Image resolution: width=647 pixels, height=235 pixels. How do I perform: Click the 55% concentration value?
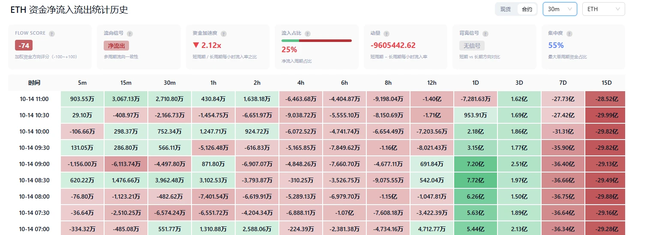(x=556, y=45)
